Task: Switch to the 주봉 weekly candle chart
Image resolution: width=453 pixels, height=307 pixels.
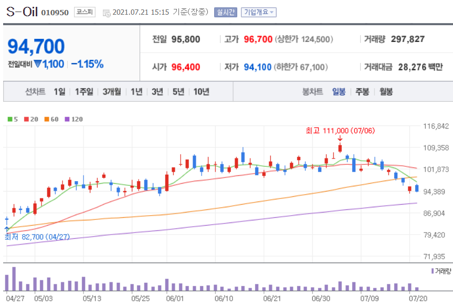Action: (x=362, y=92)
